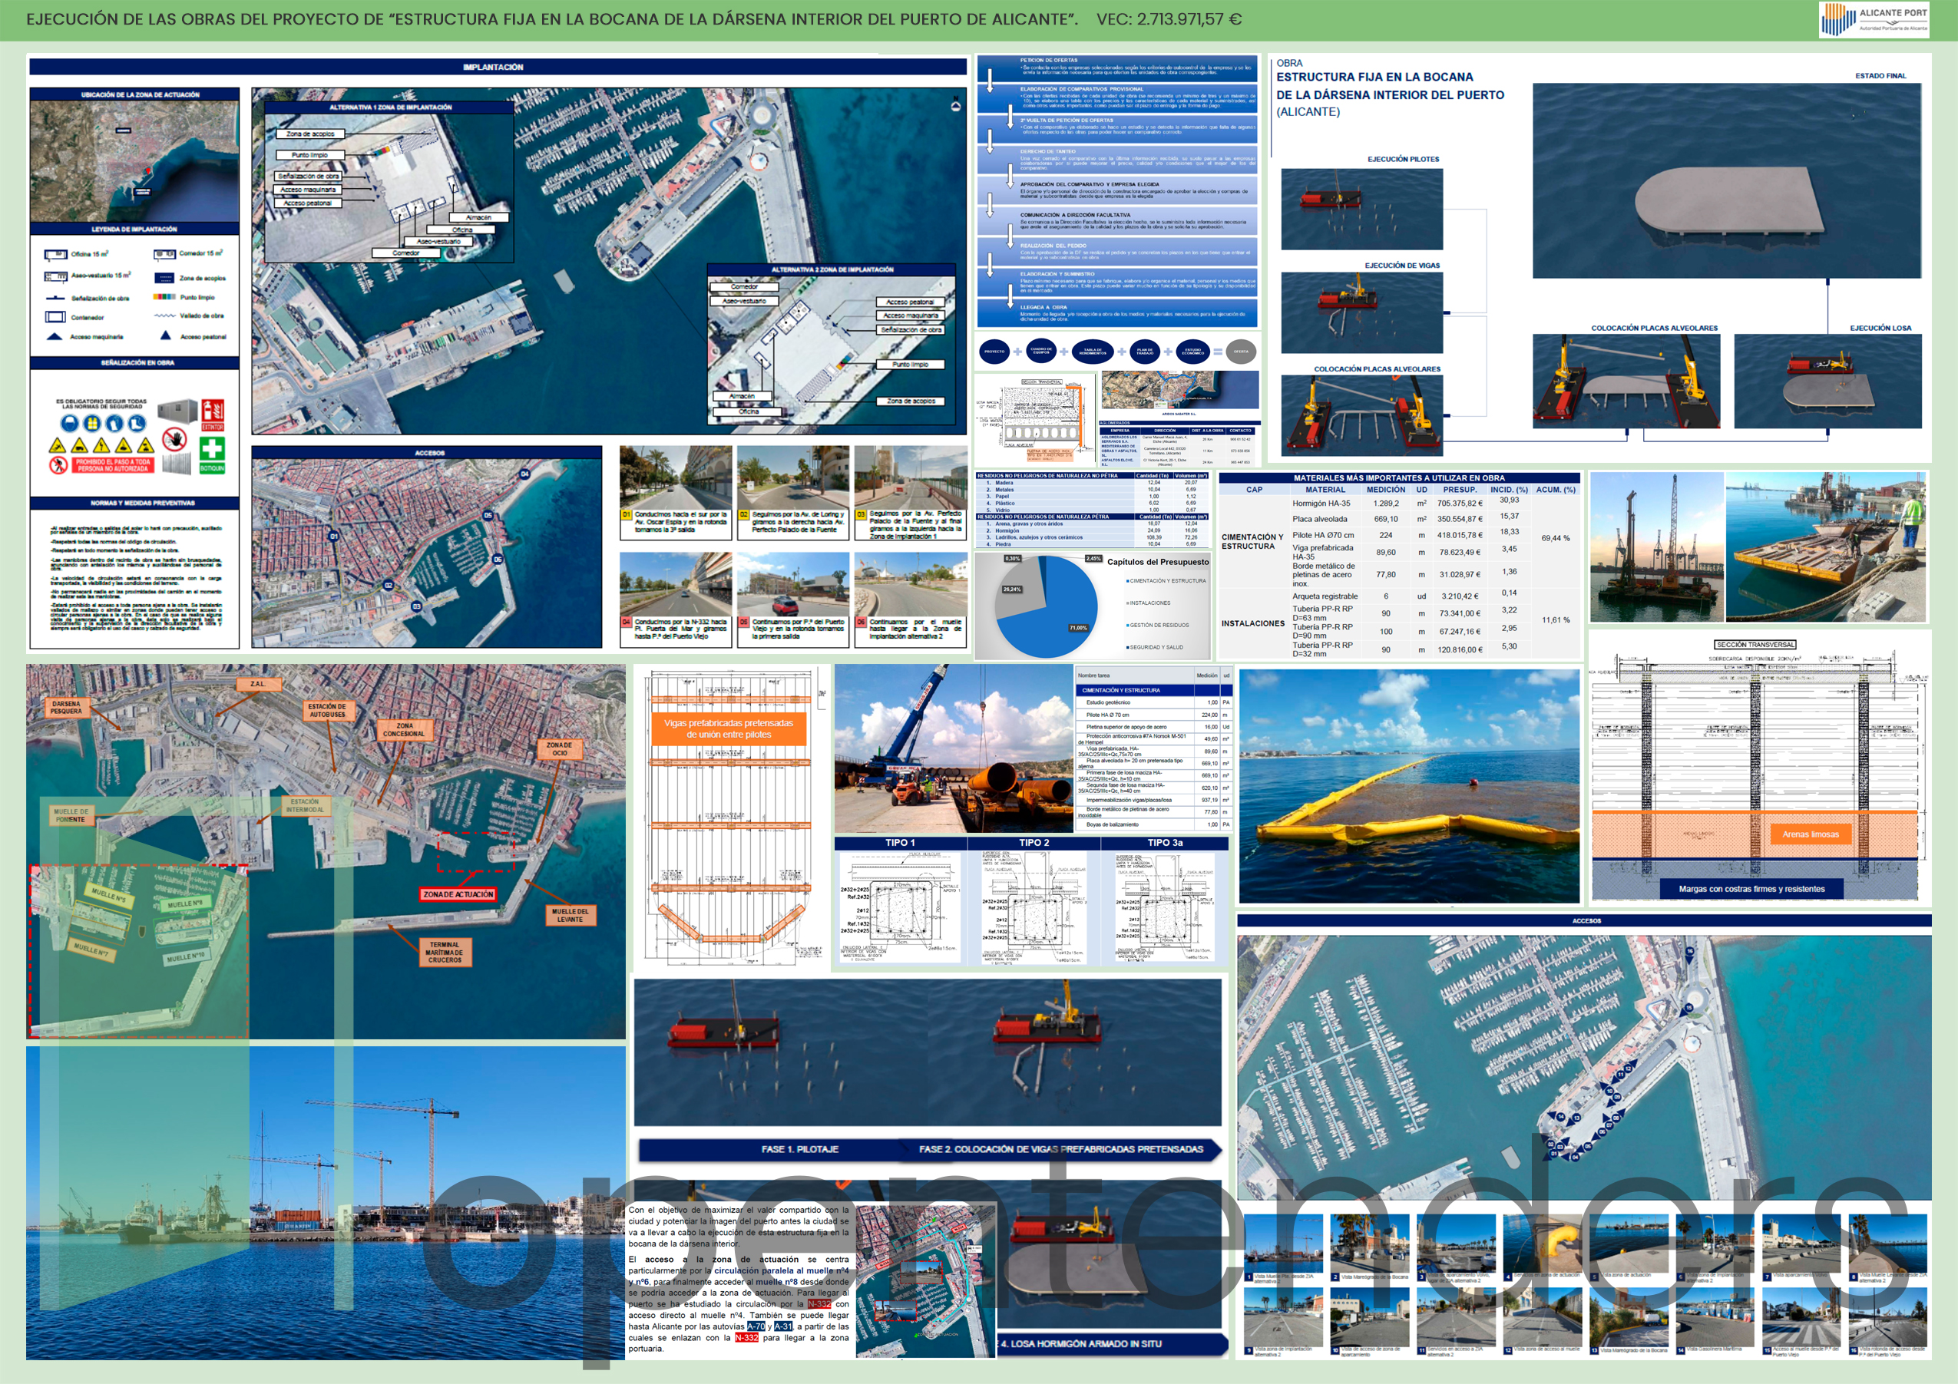
Task: Click the Zona de acopios legend icon
Action: click(164, 278)
